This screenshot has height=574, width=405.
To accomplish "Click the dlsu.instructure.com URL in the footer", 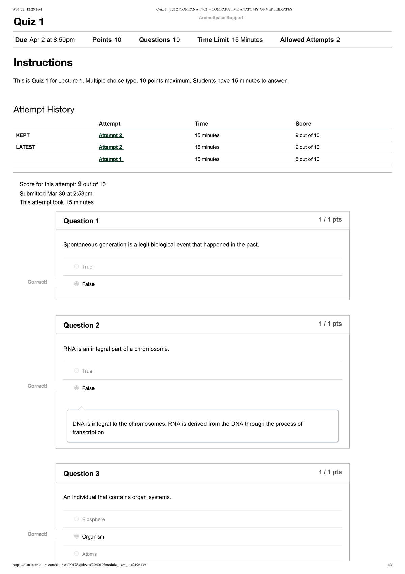I will pos(79,565).
